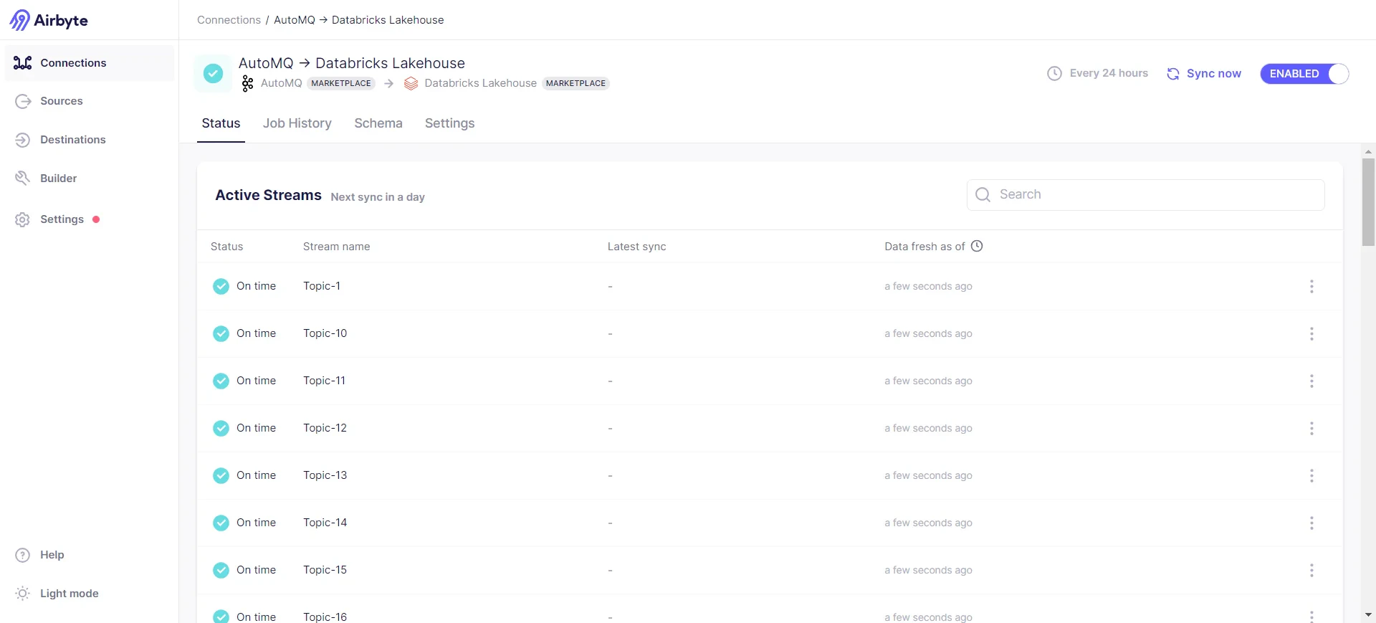Open the Topic-13 row options menu
The width and height of the screenshot is (1376, 623).
1311,475
